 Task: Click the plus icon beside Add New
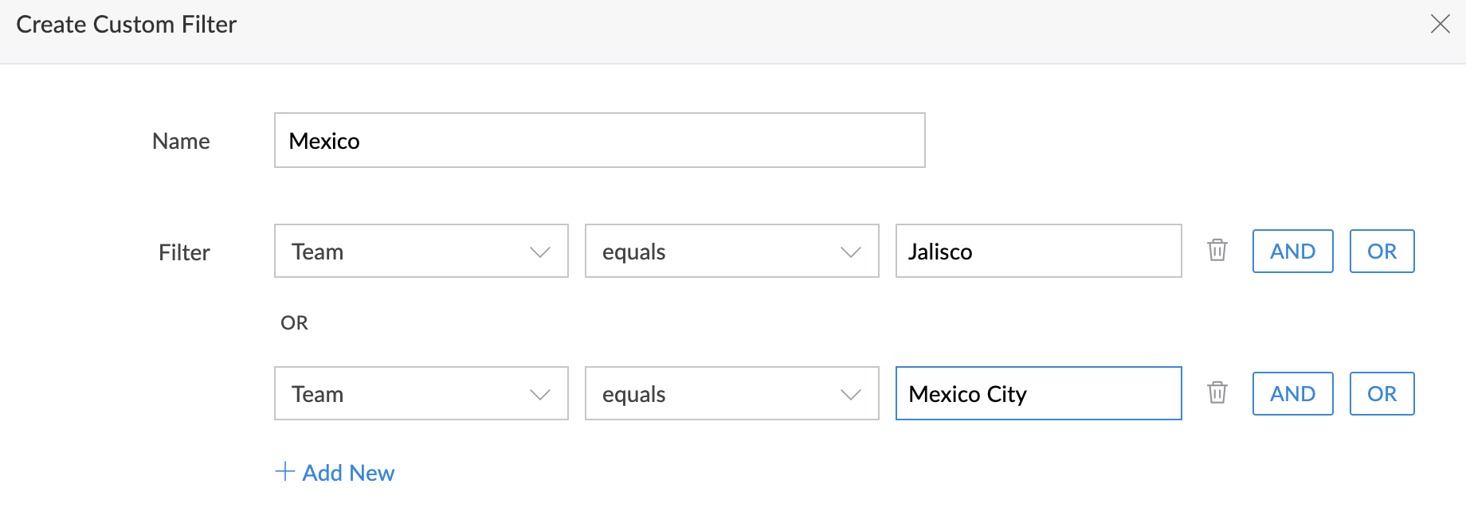[284, 471]
